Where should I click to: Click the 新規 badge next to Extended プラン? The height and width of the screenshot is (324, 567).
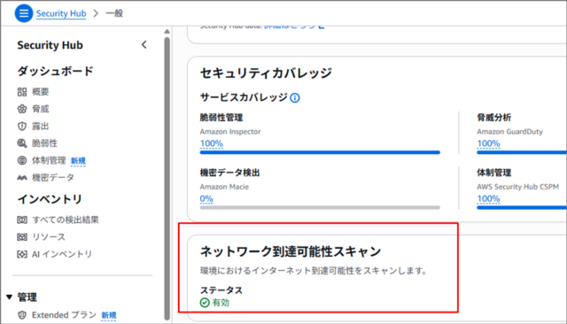(109, 316)
